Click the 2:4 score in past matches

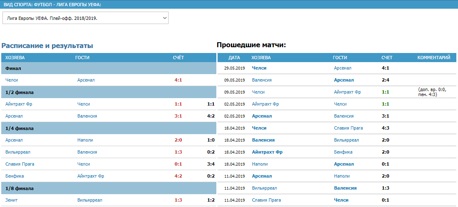coord(385,80)
